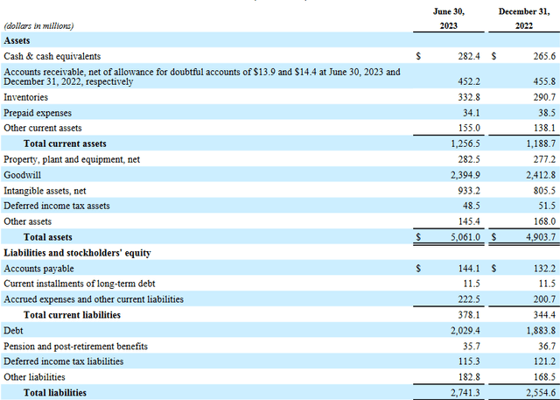Click the Total liabilities value 2,741.3
This screenshot has width=560, height=400.
click(x=465, y=393)
